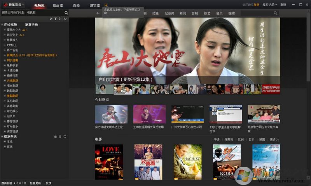
Task: Open the LOVE in the Devil movie poster
Action: (109, 162)
